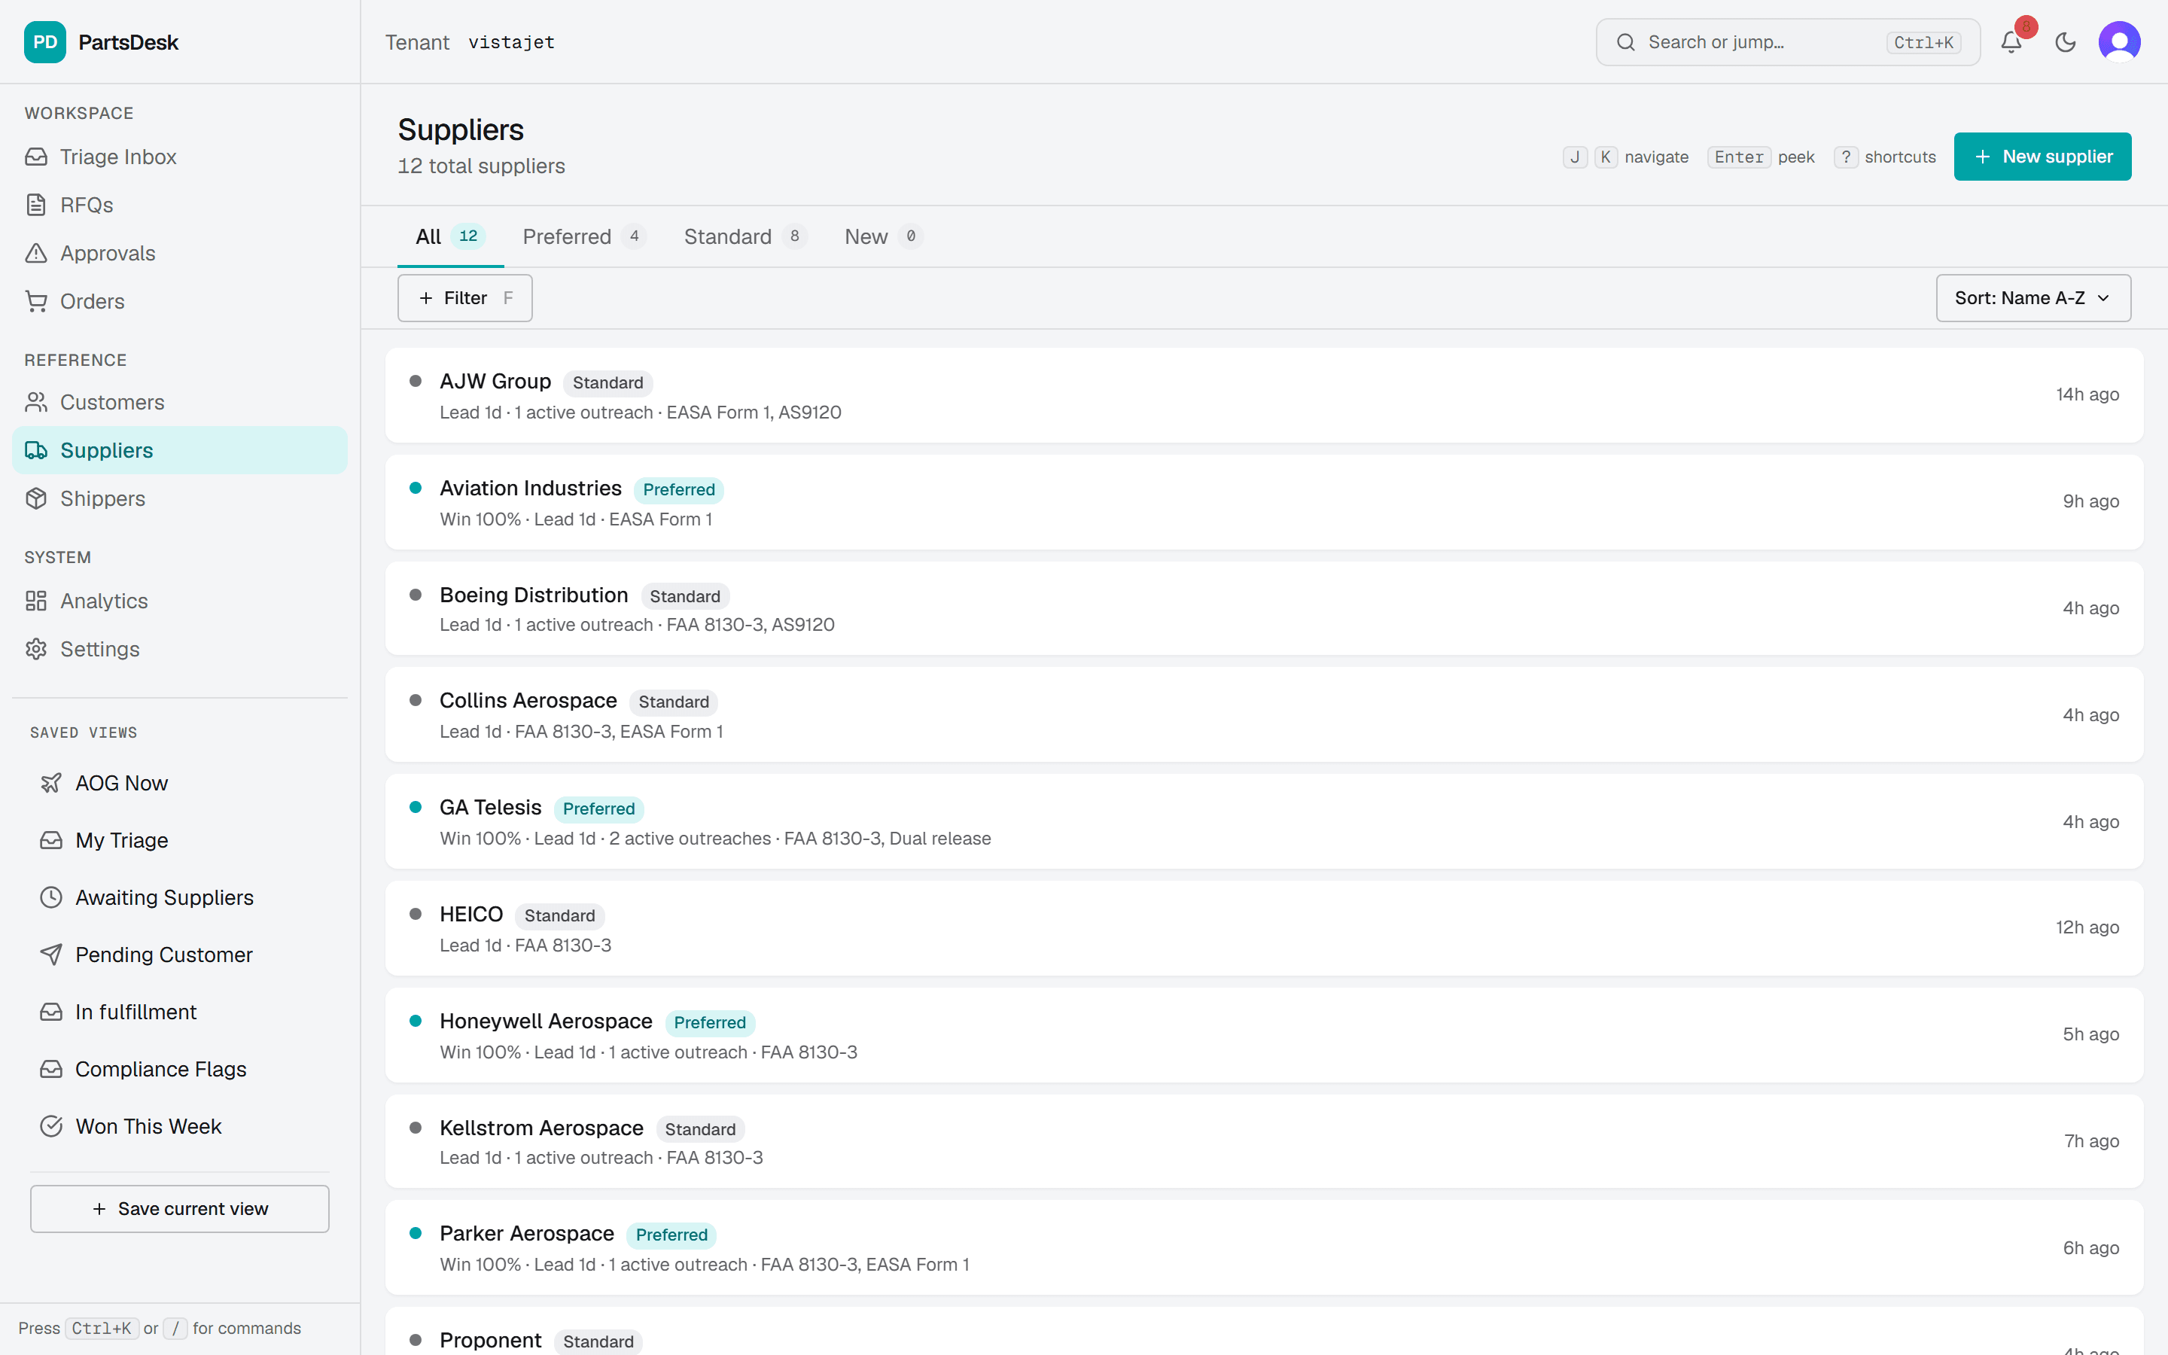
Task: Open the Aviation Industries supplier row
Action: [x=1264, y=502]
